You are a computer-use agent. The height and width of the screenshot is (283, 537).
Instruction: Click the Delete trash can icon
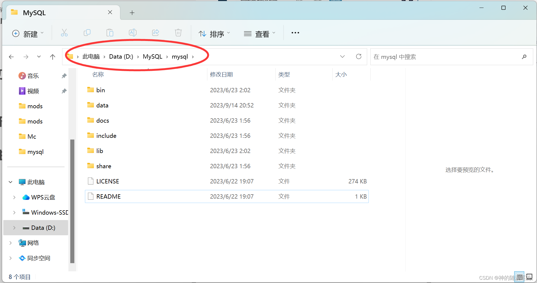tap(178, 33)
